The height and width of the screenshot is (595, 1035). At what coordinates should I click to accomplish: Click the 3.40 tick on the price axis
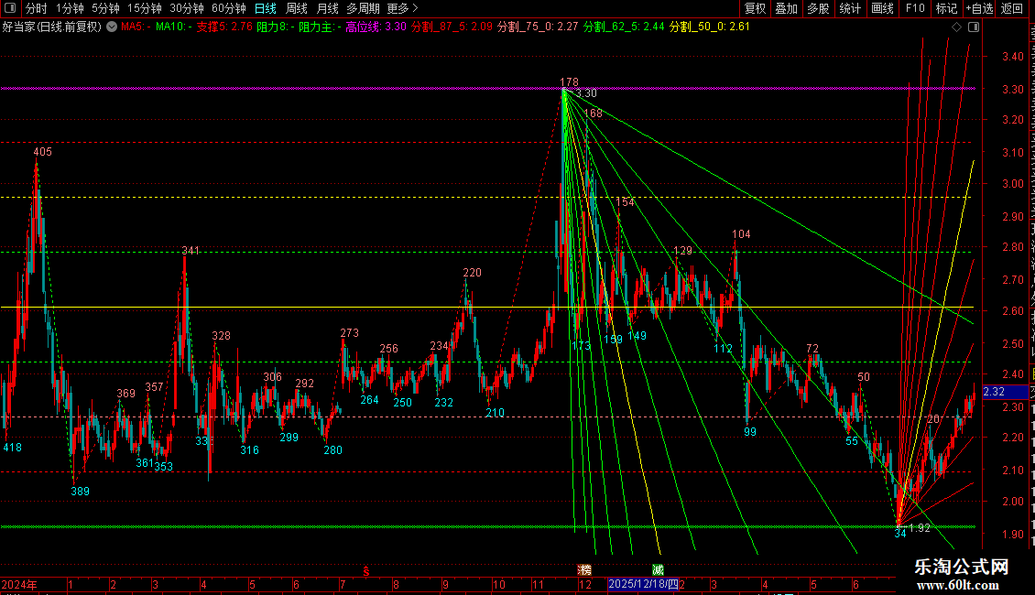click(1013, 57)
